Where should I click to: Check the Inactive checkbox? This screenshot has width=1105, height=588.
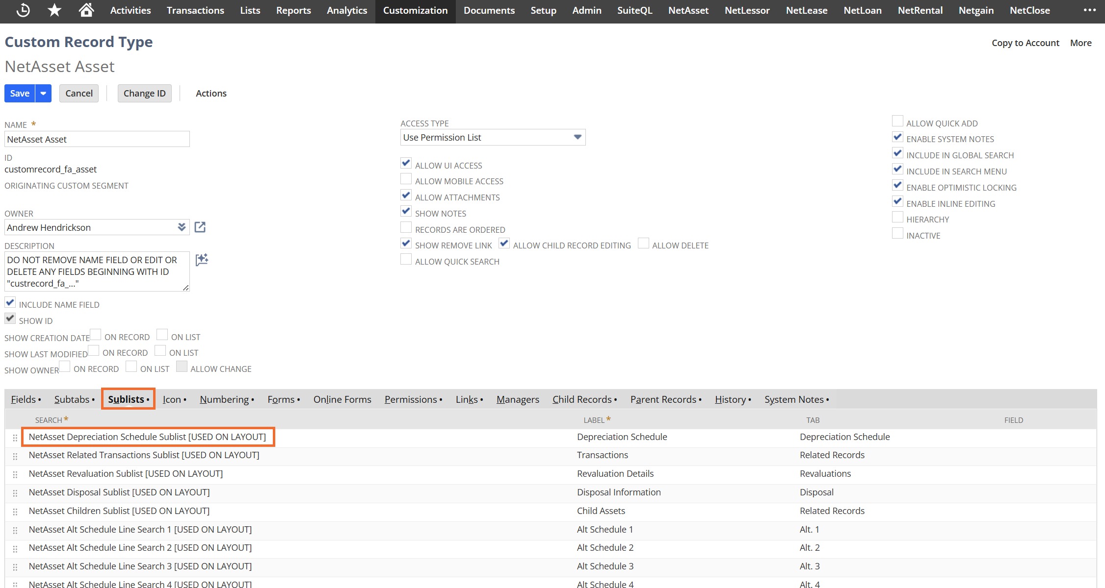897,233
